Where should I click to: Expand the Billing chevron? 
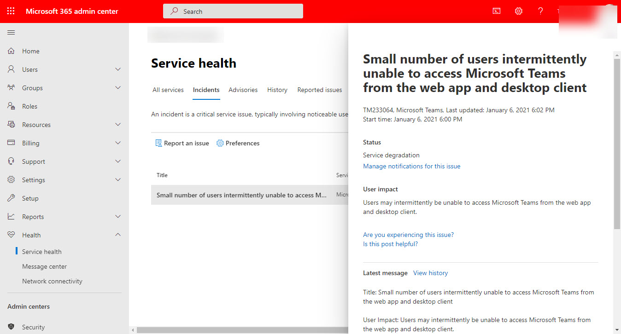118,143
